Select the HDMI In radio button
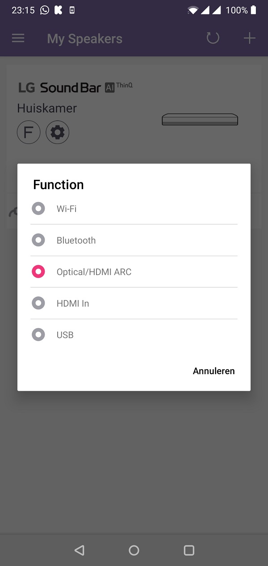This screenshot has width=268, height=566. tap(38, 303)
